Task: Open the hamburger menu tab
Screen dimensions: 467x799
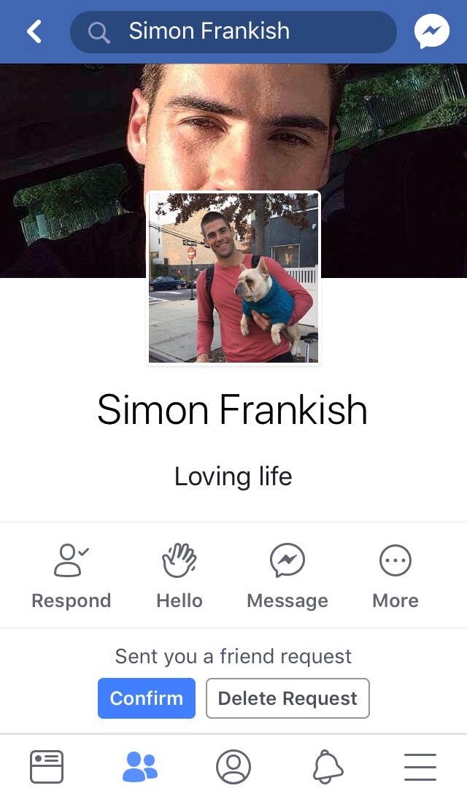Action: (420, 766)
